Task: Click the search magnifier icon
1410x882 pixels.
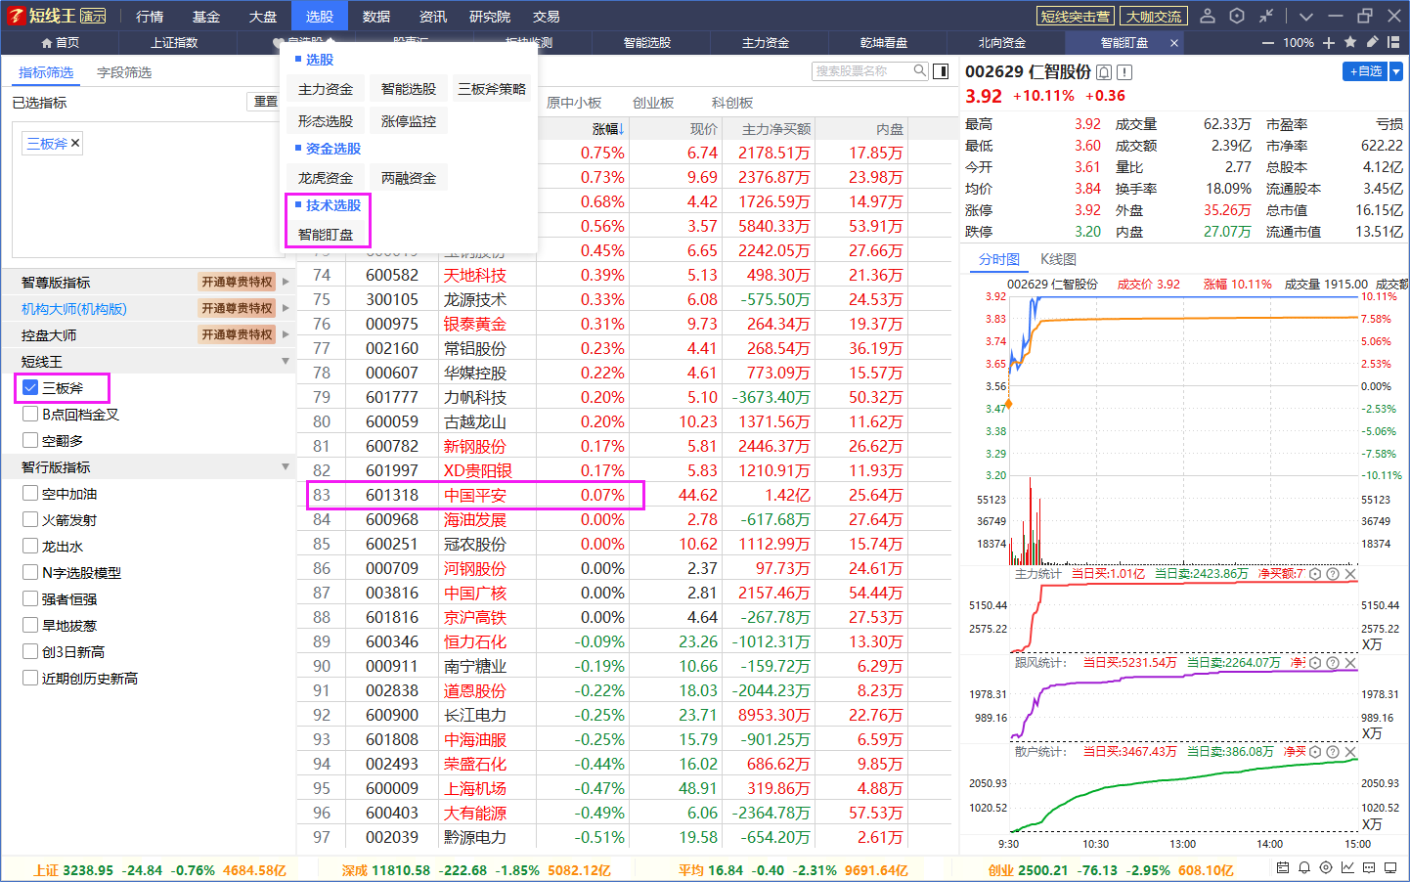Action: pyautogui.click(x=920, y=70)
